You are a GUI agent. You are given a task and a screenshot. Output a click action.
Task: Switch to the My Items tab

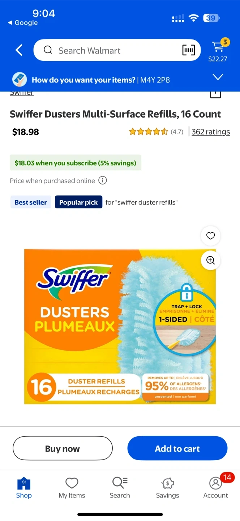[x=72, y=487]
